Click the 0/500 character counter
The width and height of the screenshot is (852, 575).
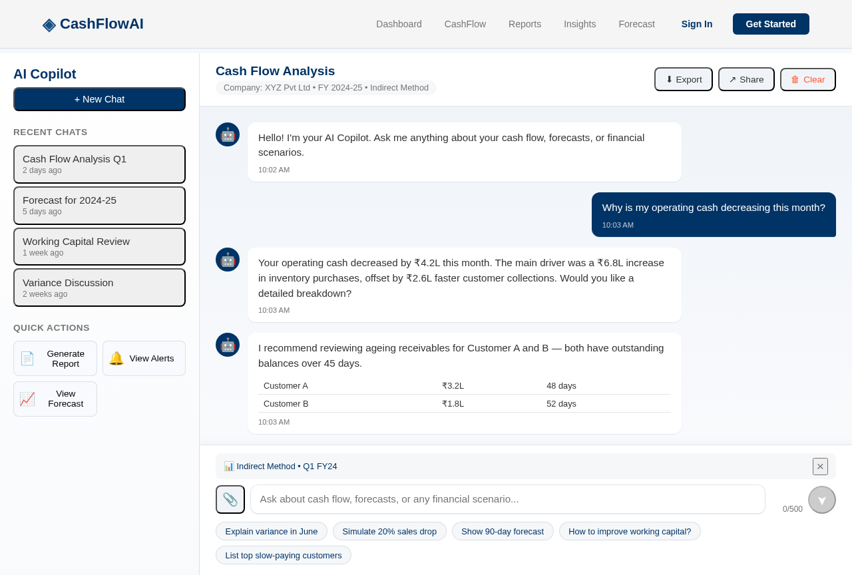click(x=793, y=509)
